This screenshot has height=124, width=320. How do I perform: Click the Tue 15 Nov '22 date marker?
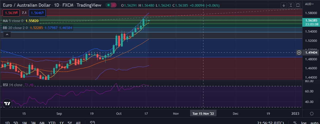click(203, 113)
